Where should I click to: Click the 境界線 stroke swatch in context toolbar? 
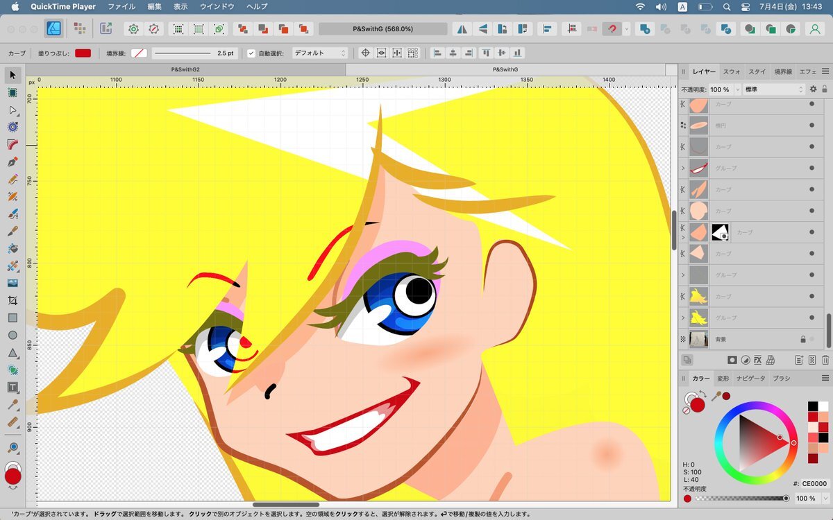[x=139, y=53]
